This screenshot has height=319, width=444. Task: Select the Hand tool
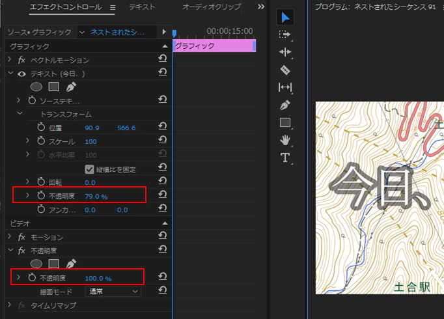pyautogui.click(x=285, y=140)
